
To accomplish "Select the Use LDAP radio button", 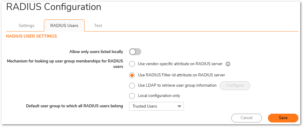I will click(x=132, y=85).
